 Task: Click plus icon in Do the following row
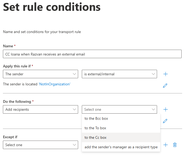[x=165, y=109]
